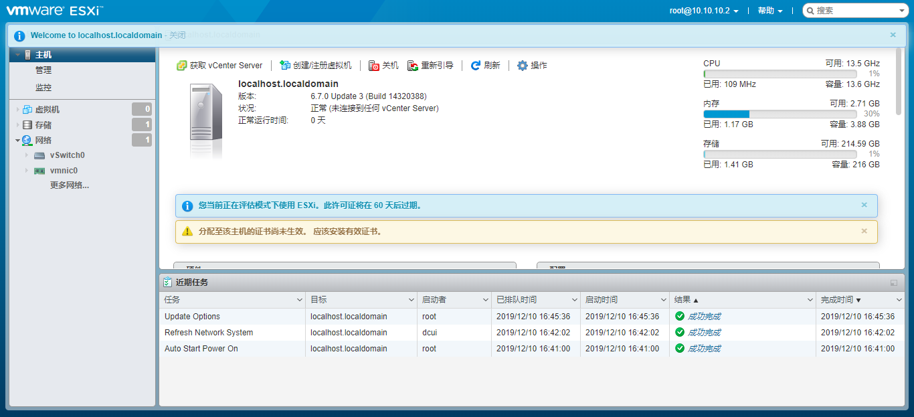Select the Refresh Network System task row
The image size is (914, 417).
click(531, 333)
